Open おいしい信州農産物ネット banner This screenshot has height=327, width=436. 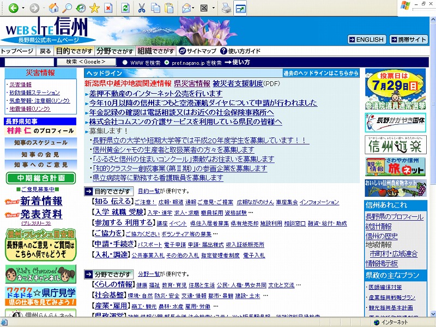coord(396,188)
